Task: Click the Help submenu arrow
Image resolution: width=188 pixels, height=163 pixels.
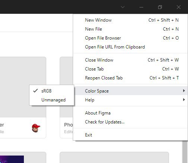Action: coord(184,100)
